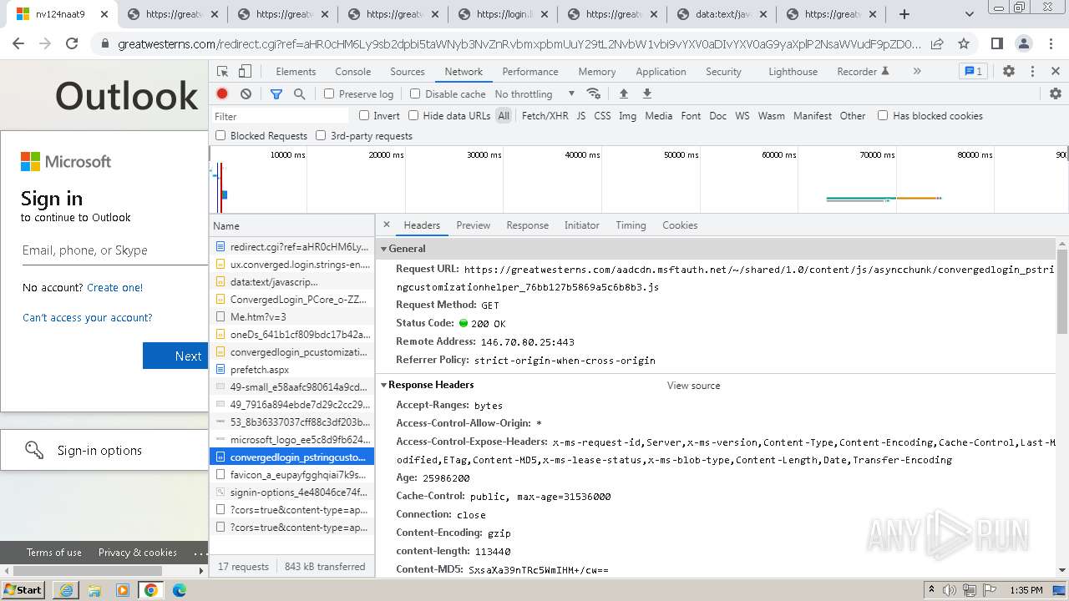This screenshot has height=601, width=1069.
Task: Open DevTools customize three-dot menu
Action: click(1032, 72)
